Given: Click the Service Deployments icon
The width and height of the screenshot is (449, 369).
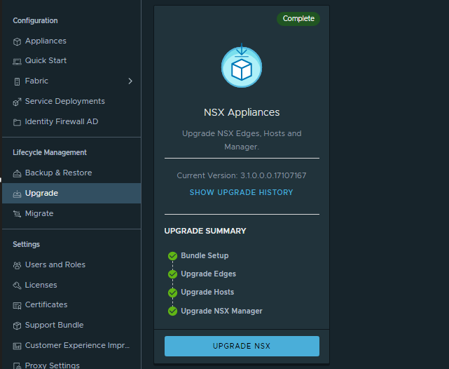Looking at the screenshot, I should pyautogui.click(x=17, y=102).
